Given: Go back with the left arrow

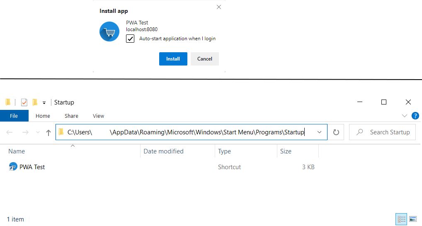Looking at the screenshot, I should coord(10,132).
